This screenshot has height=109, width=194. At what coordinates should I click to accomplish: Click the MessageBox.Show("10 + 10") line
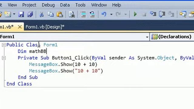(66, 71)
